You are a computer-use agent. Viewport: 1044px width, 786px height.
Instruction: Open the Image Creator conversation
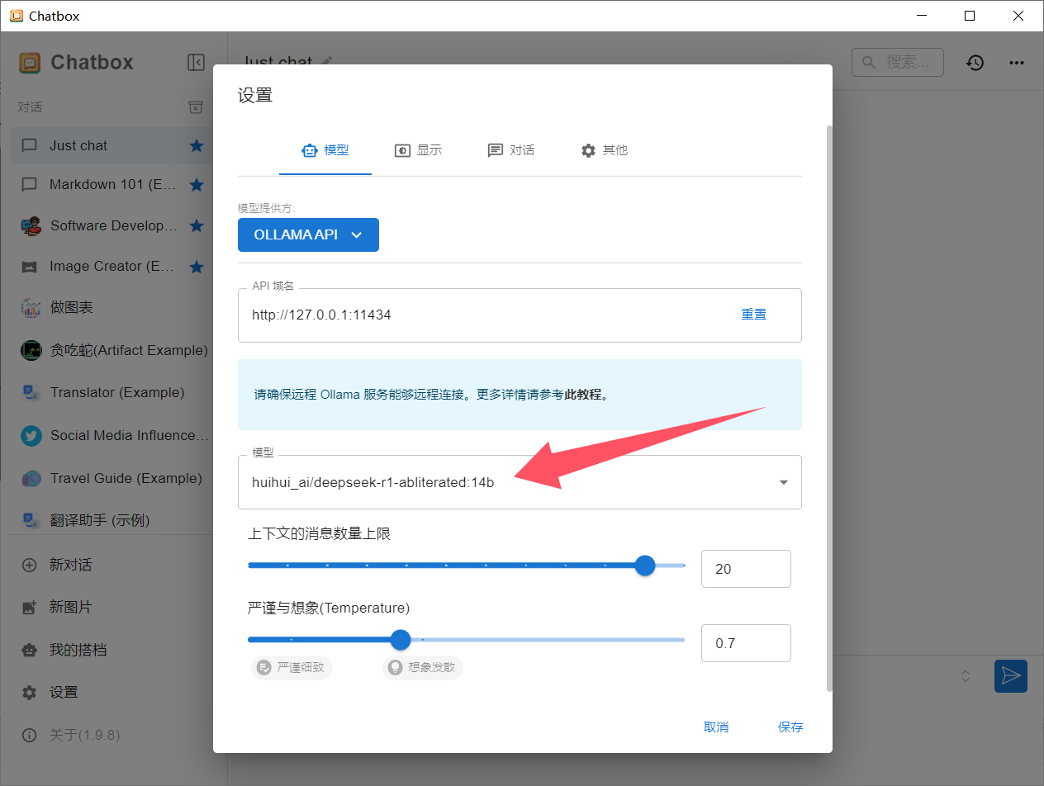click(x=114, y=267)
